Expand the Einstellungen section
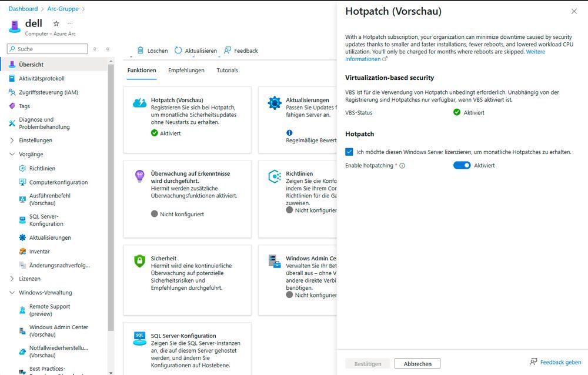Viewport: 588px width, 375px height. click(x=12, y=140)
